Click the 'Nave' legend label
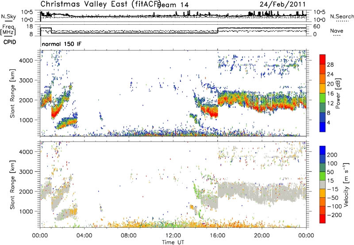 pos(337,31)
